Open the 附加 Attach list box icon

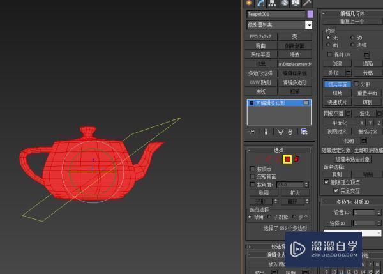point(349,73)
